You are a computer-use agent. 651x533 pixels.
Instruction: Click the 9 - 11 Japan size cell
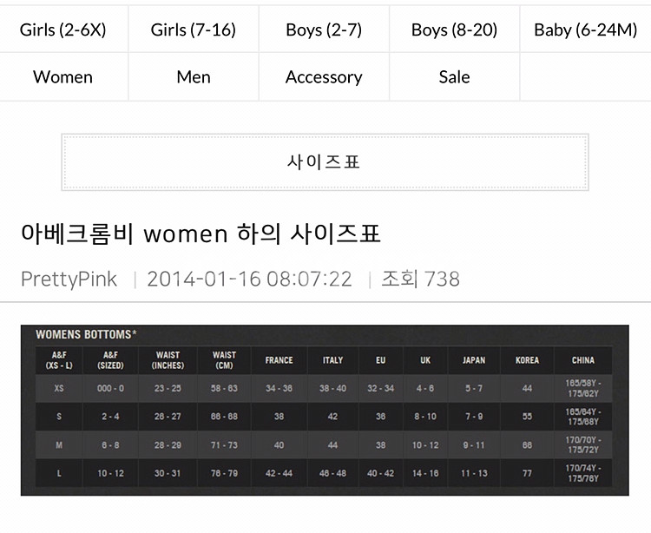(x=474, y=445)
